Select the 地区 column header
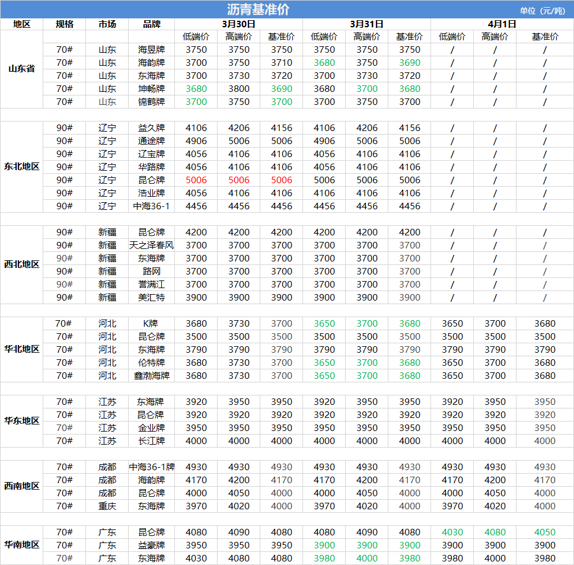 pos(21,24)
